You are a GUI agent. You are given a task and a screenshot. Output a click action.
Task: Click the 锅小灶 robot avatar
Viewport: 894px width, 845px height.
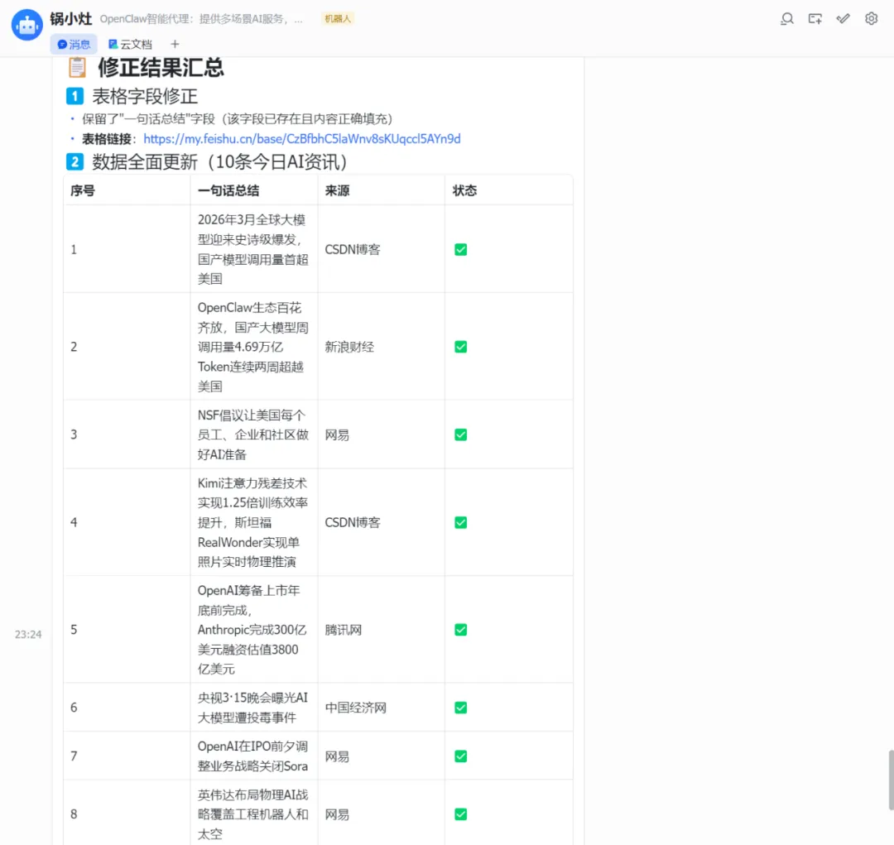(26, 25)
